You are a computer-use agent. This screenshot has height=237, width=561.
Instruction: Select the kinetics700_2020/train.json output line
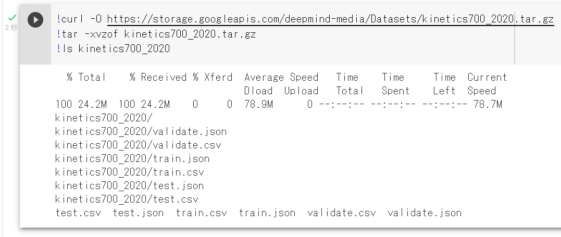point(132,158)
